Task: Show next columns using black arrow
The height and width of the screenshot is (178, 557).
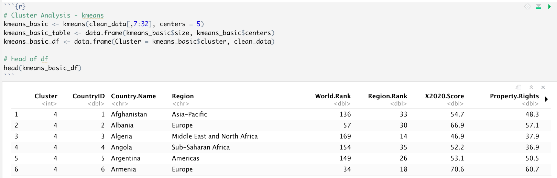Action: pyautogui.click(x=547, y=99)
